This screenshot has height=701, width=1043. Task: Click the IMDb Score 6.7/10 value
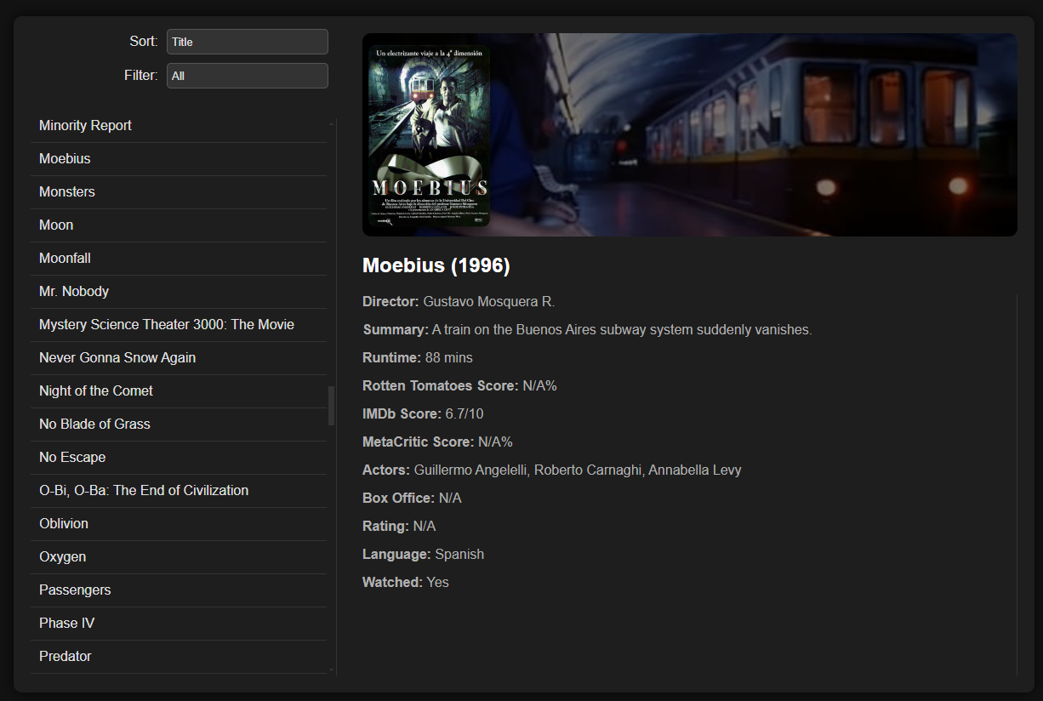[x=465, y=414]
